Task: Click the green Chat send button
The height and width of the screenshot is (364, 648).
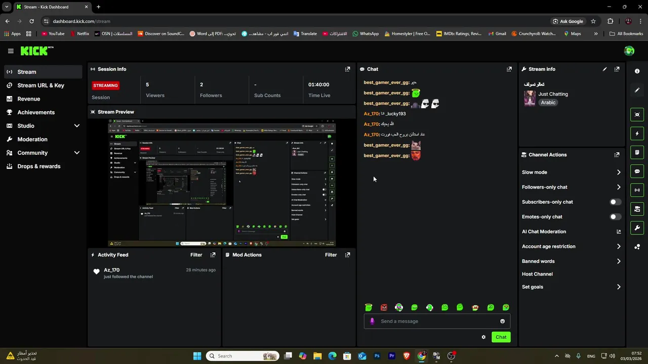Action: point(501,337)
